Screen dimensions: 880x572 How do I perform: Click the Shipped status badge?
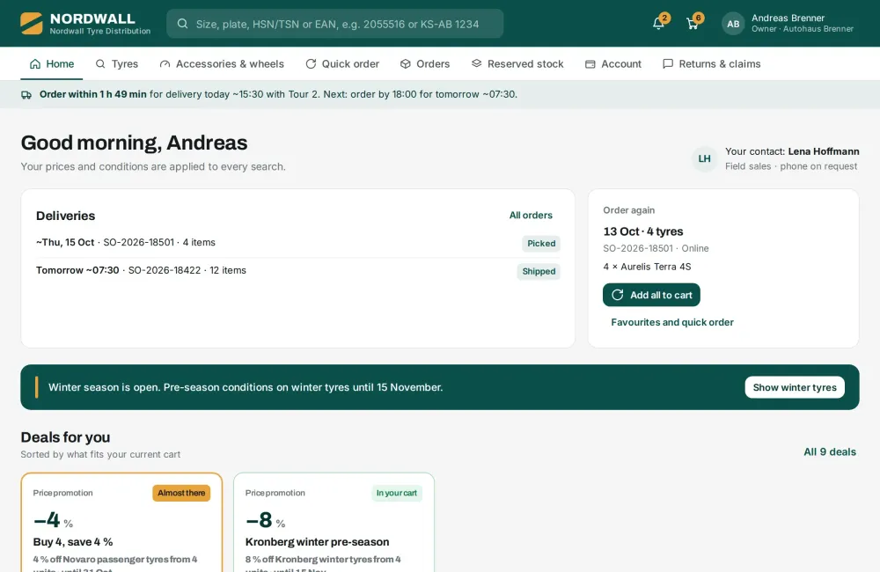click(539, 272)
